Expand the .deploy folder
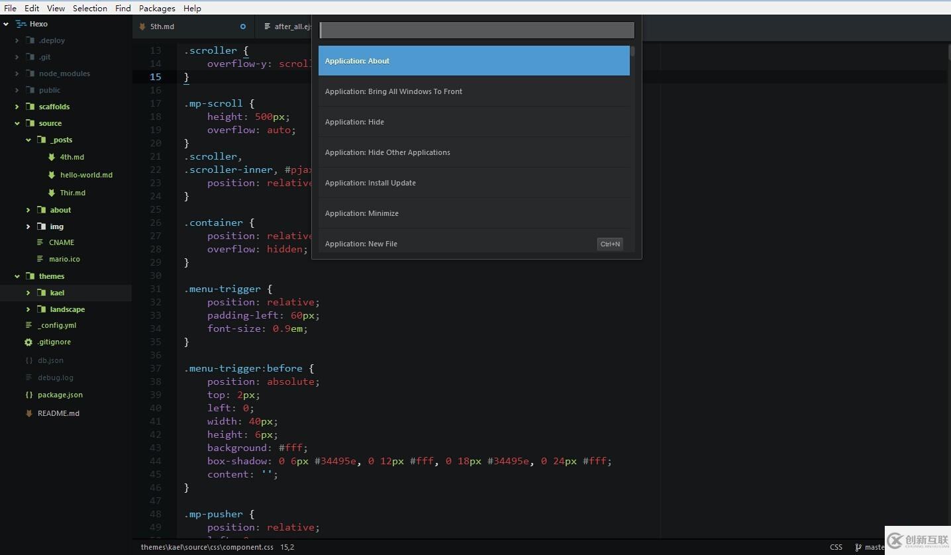951x555 pixels. click(17, 40)
